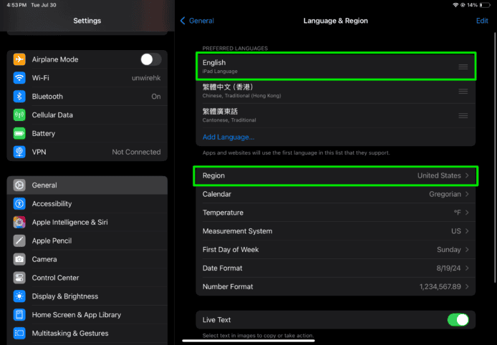Screen dimensions: 497x345
Task: Open Region chevron showing United States
Action: coord(467,175)
